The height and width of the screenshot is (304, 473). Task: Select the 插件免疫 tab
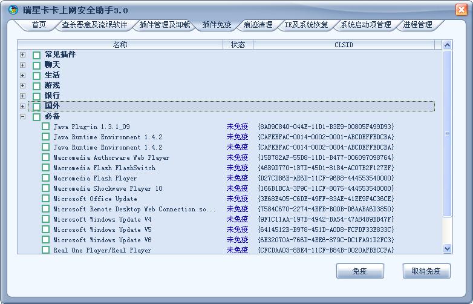(217, 25)
